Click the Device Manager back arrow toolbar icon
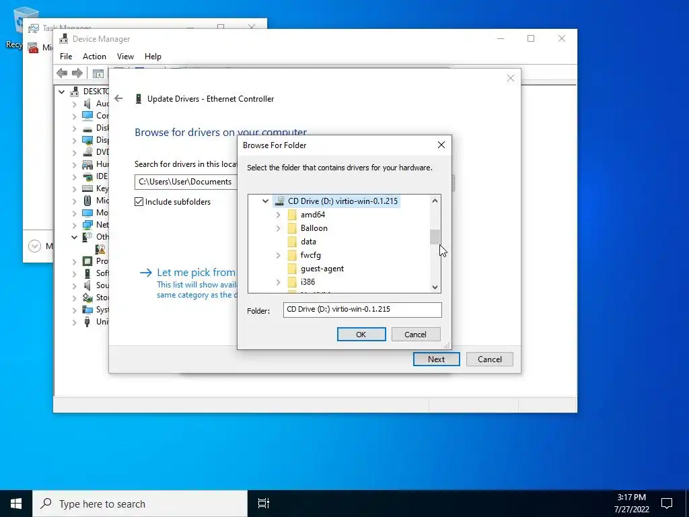This screenshot has width=689, height=517. tap(62, 73)
